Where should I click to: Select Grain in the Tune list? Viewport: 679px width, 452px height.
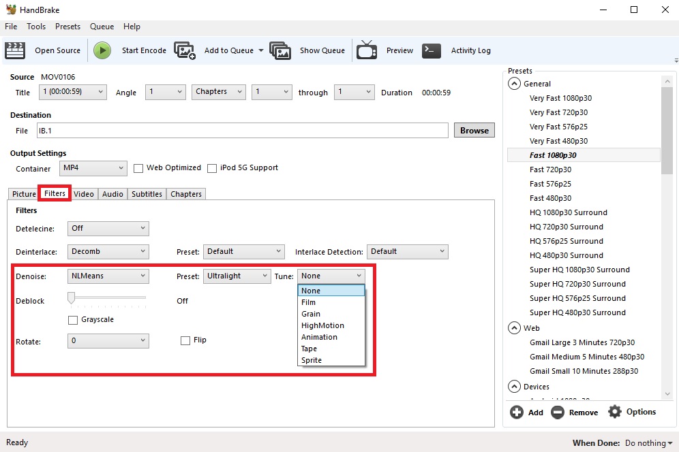[x=331, y=314]
